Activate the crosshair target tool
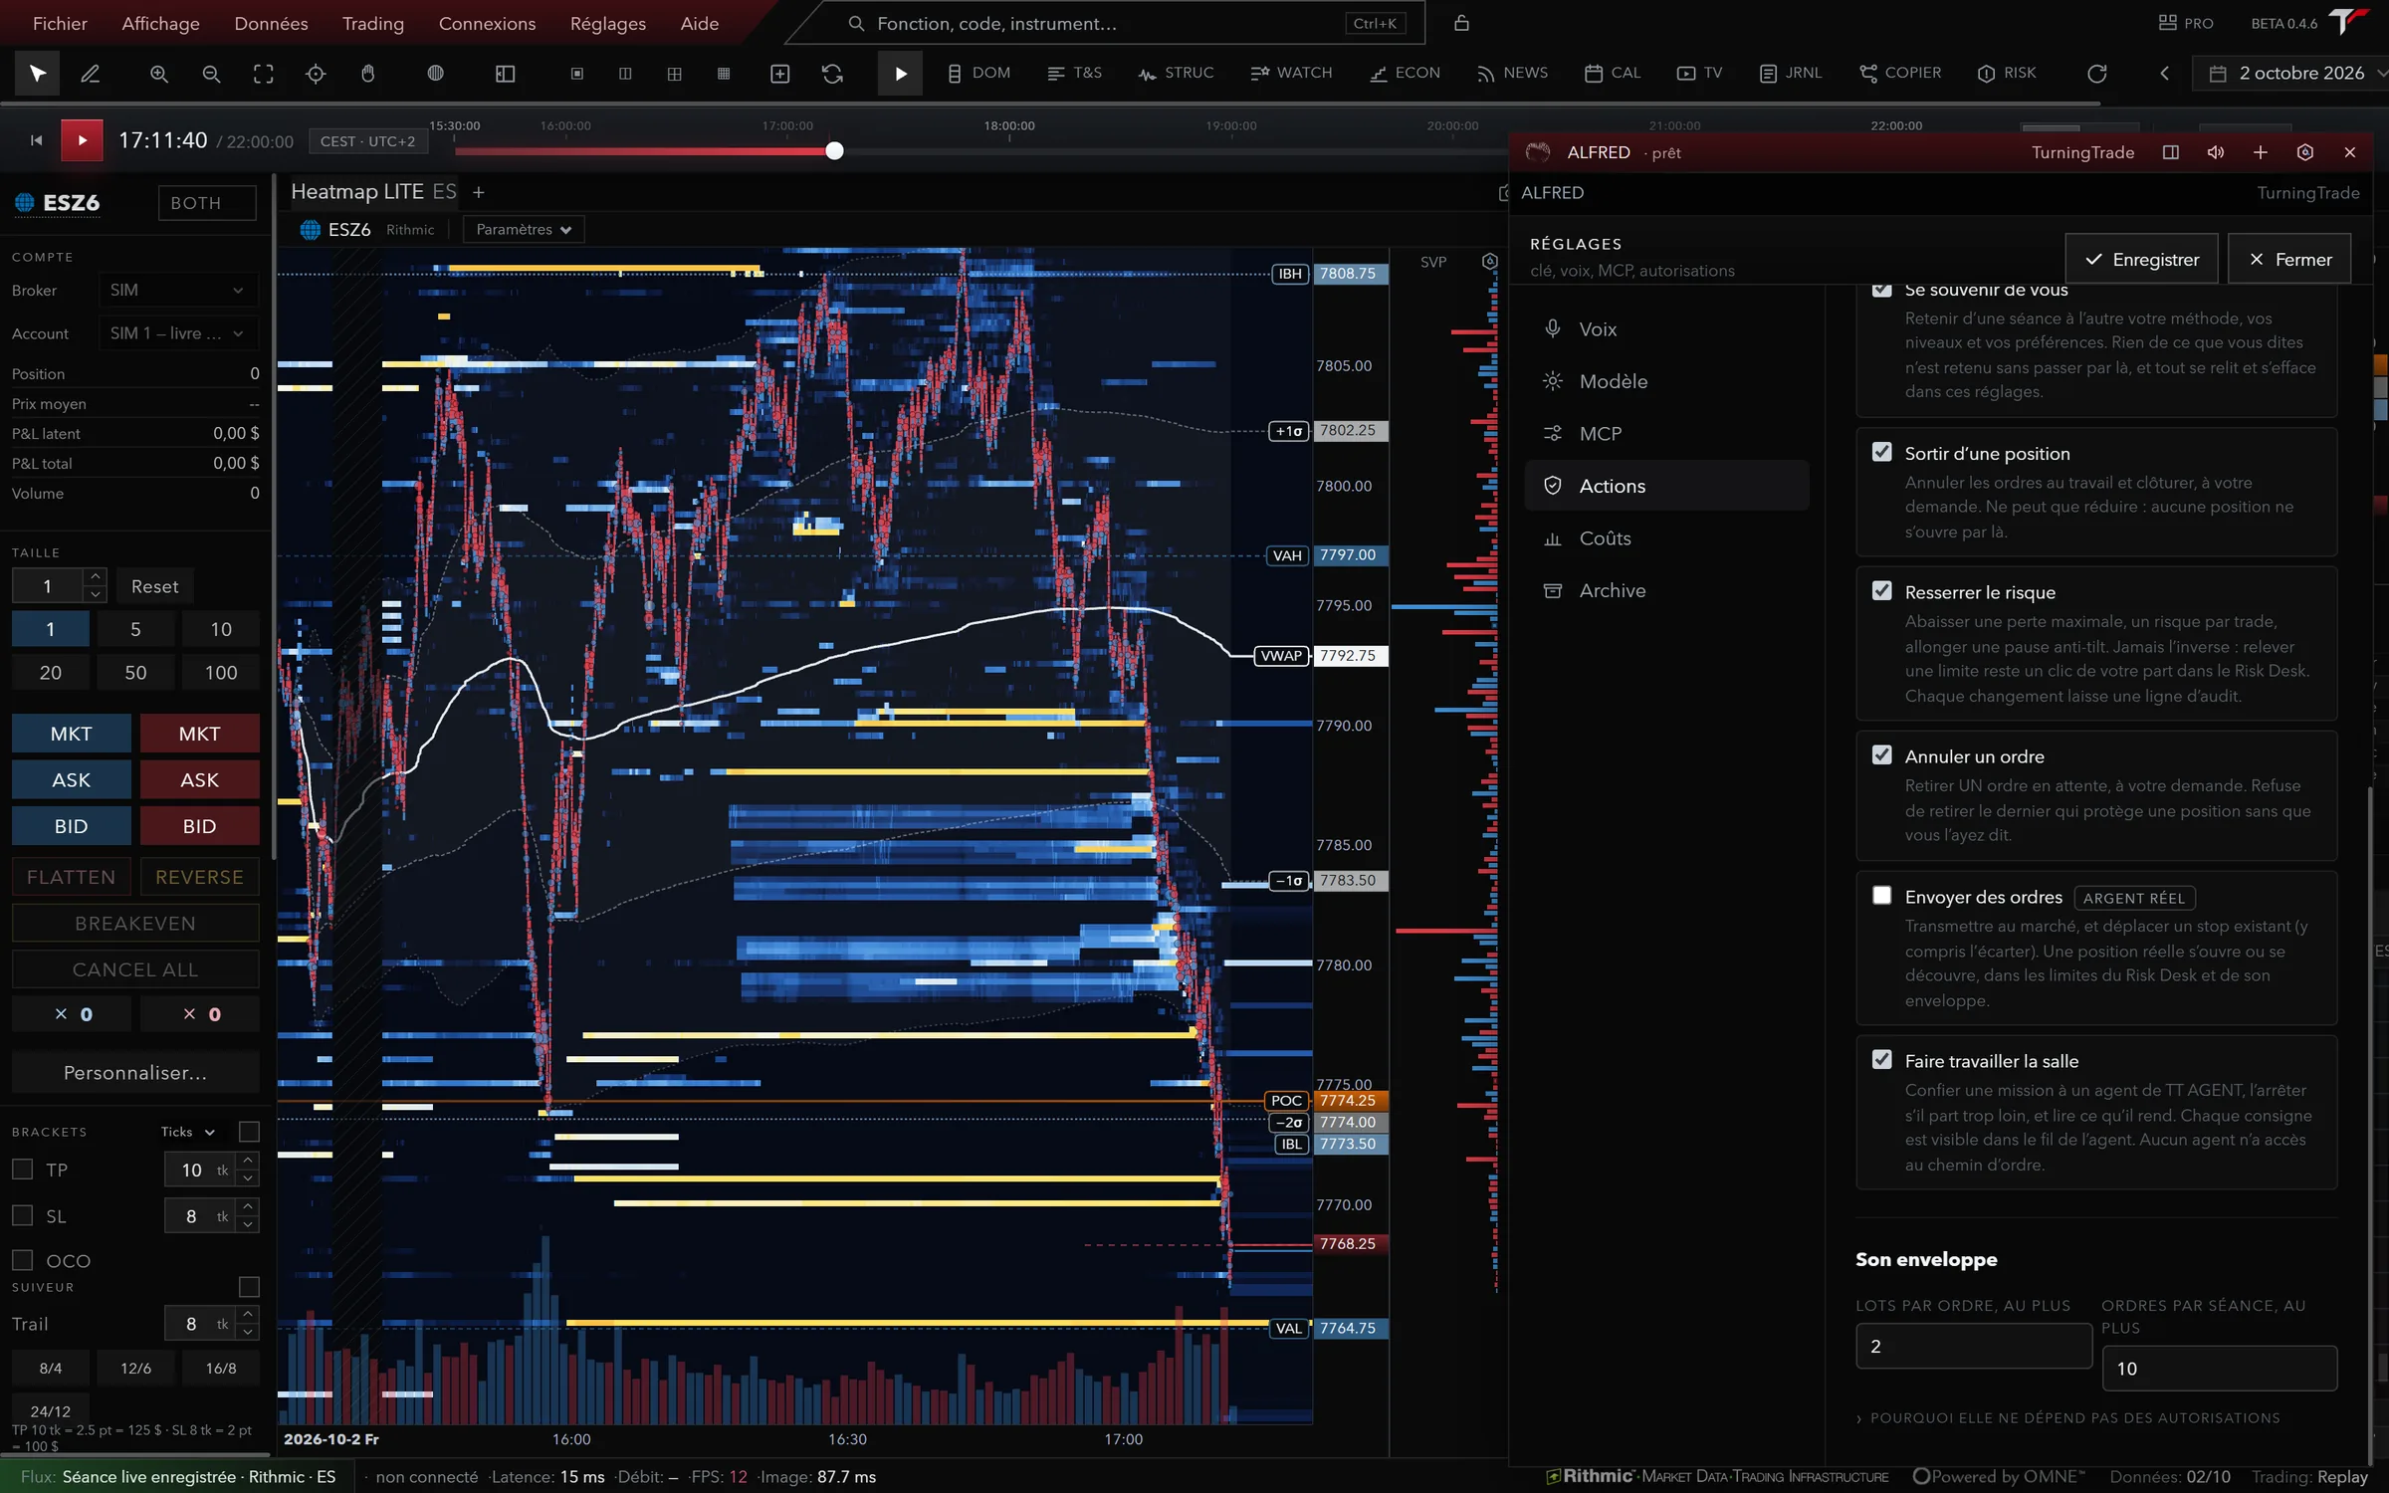This screenshot has height=1493, width=2389. (316, 74)
